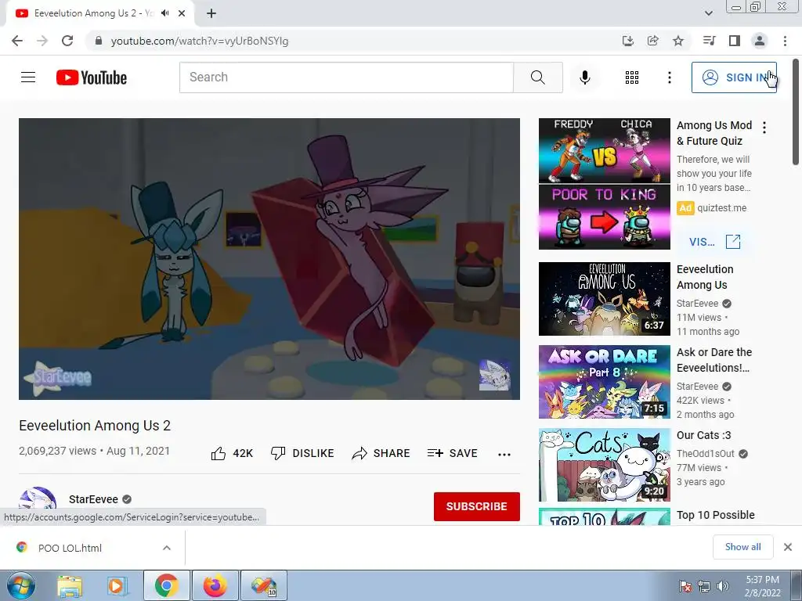Open the ad options three-dot menu

coord(764,128)
